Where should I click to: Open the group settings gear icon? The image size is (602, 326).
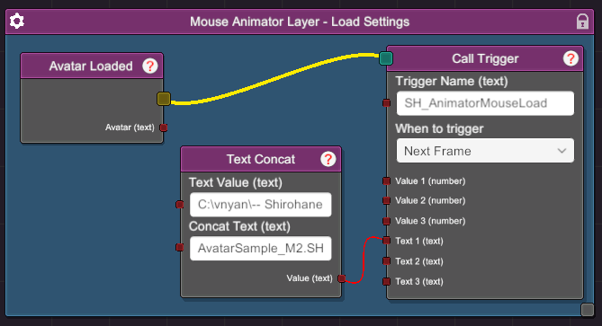coord(17,21)
